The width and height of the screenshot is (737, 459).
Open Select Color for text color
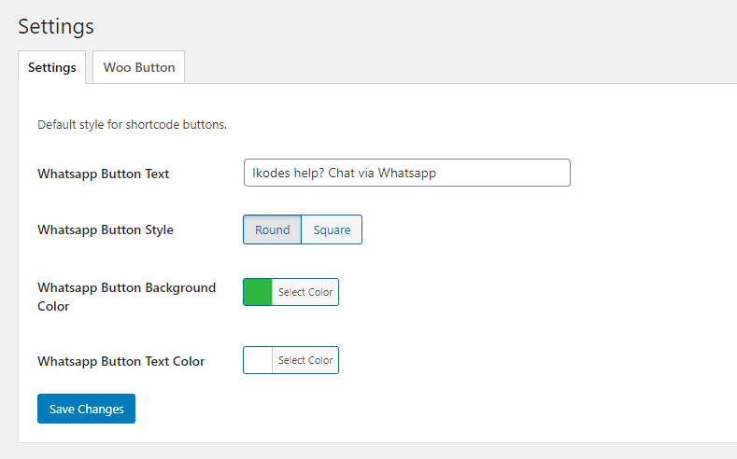click(305, 360)
